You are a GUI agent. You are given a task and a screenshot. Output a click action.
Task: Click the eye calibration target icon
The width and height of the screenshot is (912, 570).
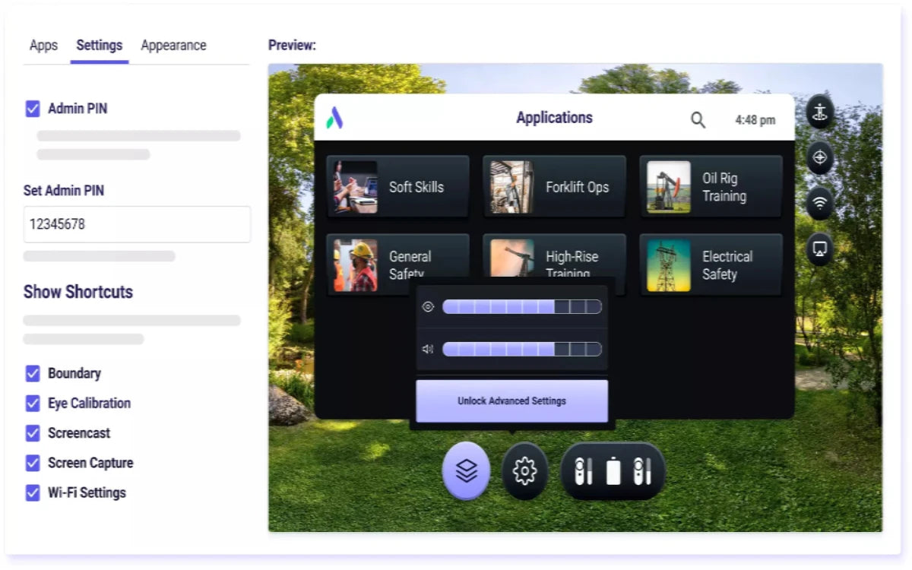pyautogui.click(x=819, y=158)
